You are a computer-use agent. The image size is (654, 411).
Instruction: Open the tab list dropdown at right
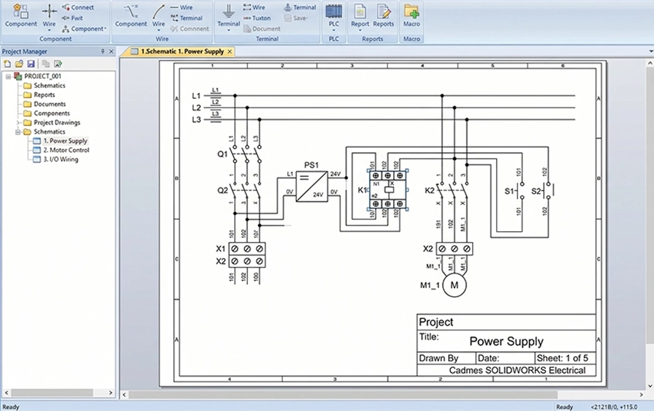650,51
